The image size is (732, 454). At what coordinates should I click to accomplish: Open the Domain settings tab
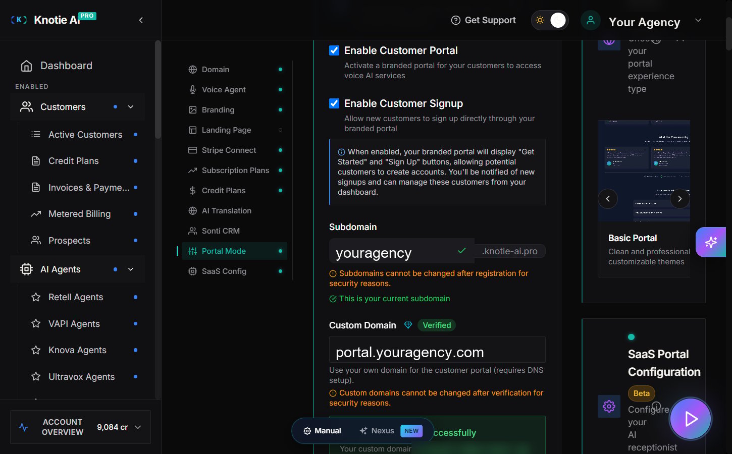pos(234,70)
